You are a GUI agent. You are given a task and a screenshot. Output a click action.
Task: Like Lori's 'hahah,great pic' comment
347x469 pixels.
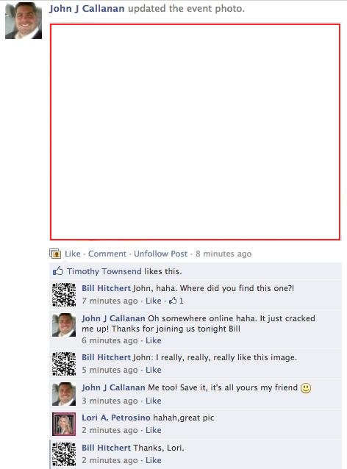(x=154, y=430)
